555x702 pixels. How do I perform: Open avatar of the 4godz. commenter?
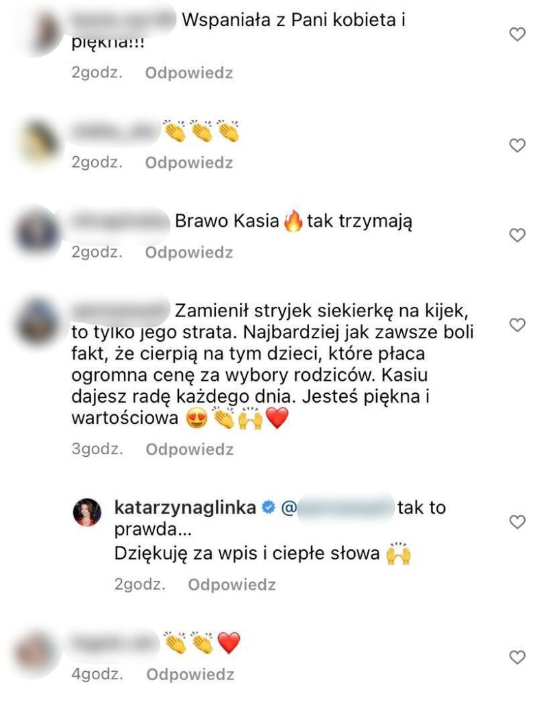(37, 652)
